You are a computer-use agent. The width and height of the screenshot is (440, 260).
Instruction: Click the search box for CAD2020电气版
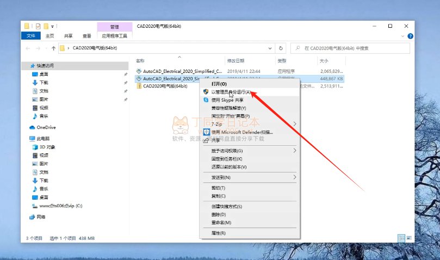pos(350,48)
